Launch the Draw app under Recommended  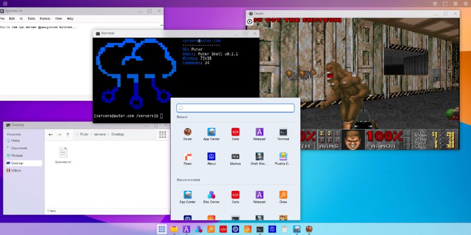click(x=283, y=197)
